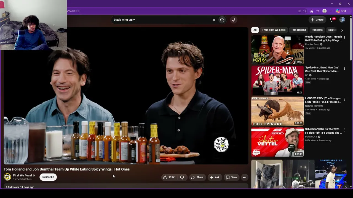The height and width of the screenshot is (198, 353).
Task: Select the Tom Holland filter chip
Action: coord(298,30)
